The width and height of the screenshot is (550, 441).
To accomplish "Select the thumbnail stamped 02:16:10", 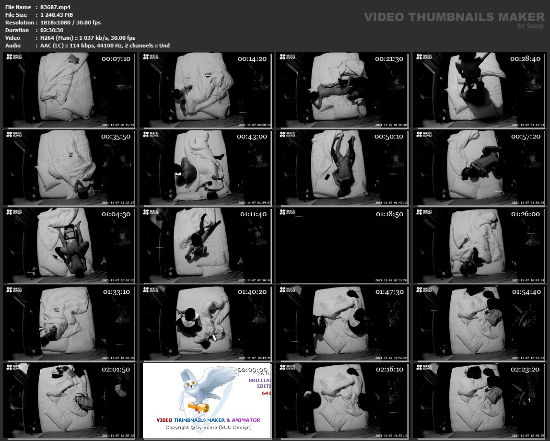I will tap(343, 401).
